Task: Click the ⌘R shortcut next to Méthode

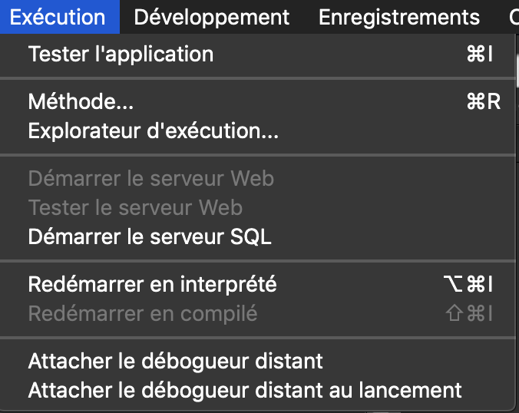Action: 483,101
